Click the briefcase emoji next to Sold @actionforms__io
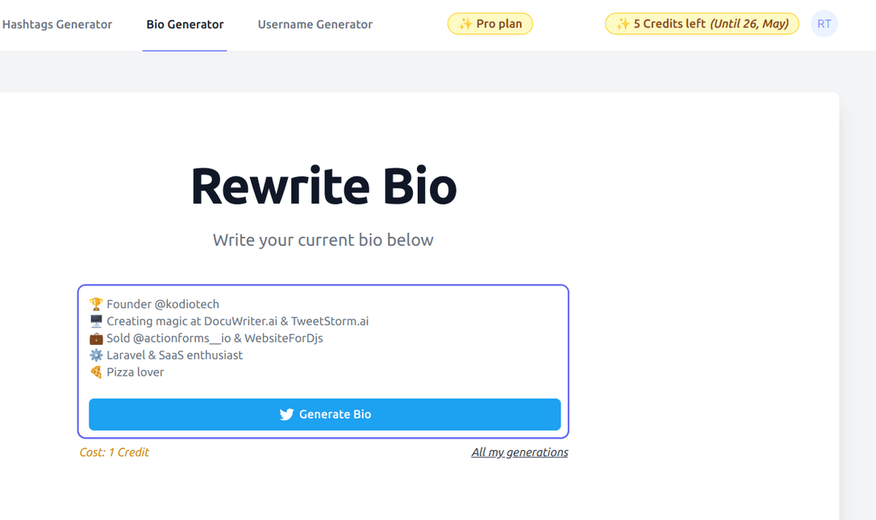The width and height of the screenshot is (876, 520). pos(96,337)
